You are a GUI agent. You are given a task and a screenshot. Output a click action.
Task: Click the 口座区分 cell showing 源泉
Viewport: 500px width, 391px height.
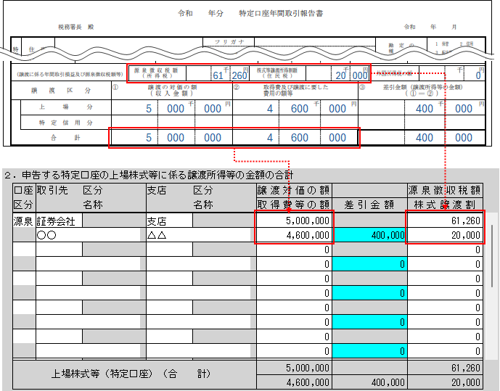[23, 221]
